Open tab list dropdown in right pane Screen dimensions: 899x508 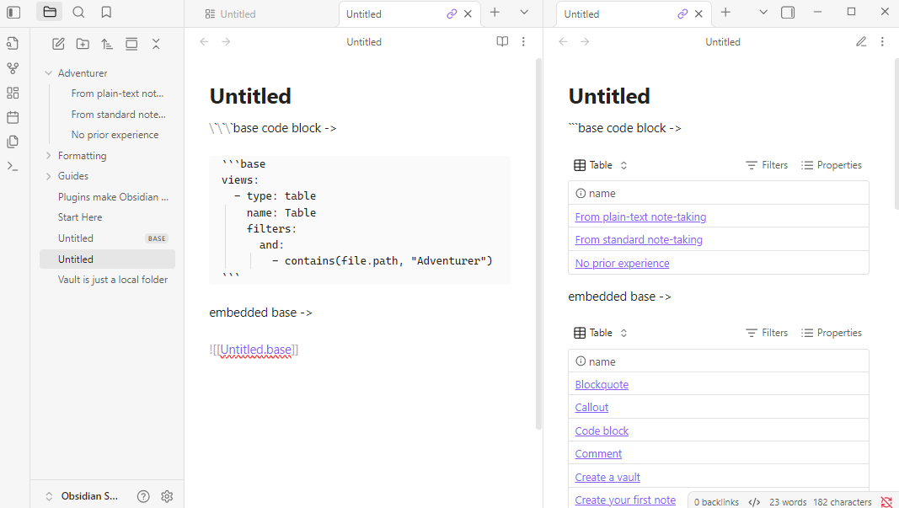763,12
